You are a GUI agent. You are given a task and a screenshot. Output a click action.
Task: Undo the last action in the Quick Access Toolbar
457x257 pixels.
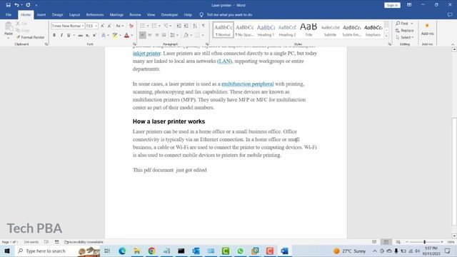pyautogui.click(x=16, y=5)
